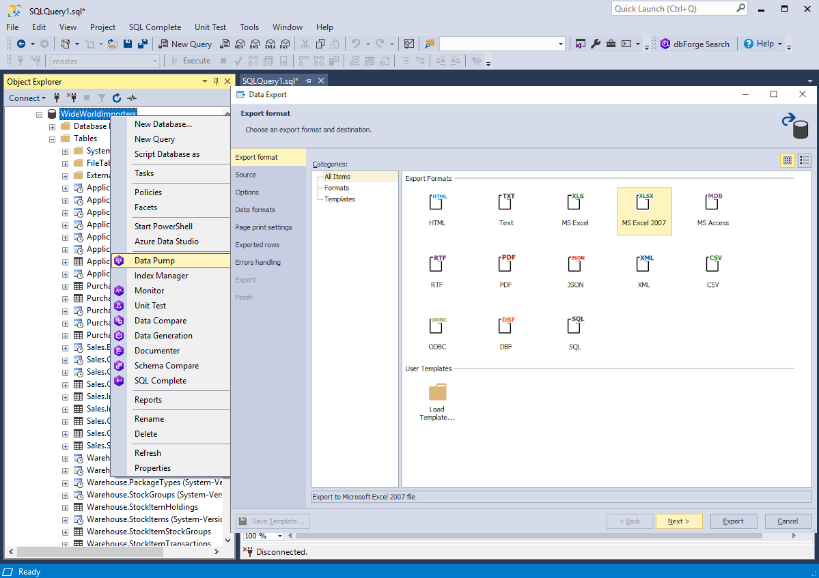Choose the PDF export format icon
Viewport: 819px width, 578px height.
[506, 264]
